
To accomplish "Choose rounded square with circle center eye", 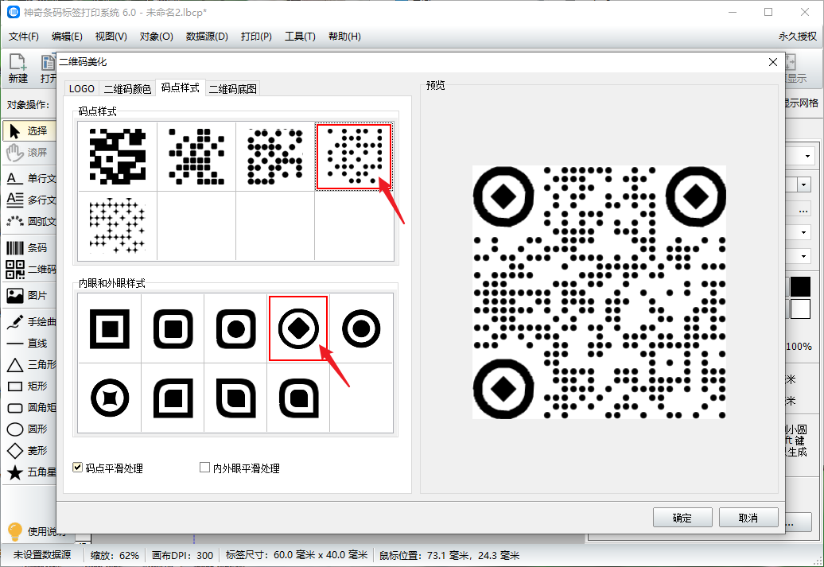I will tap(236, 329).
